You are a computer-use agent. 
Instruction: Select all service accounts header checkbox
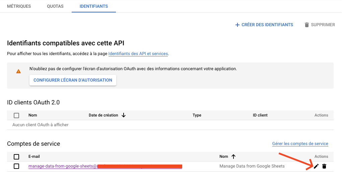click(16, 157)
